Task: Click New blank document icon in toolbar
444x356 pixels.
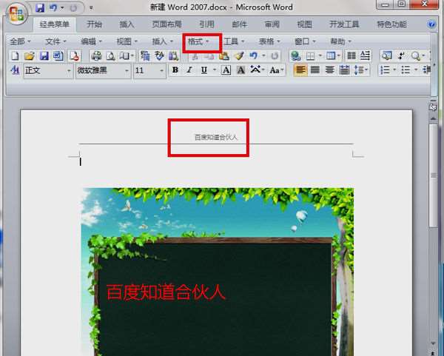Action: click(x=15, y=56)
